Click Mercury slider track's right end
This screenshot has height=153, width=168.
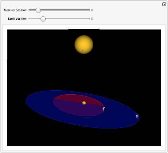[x=89, y=10]
